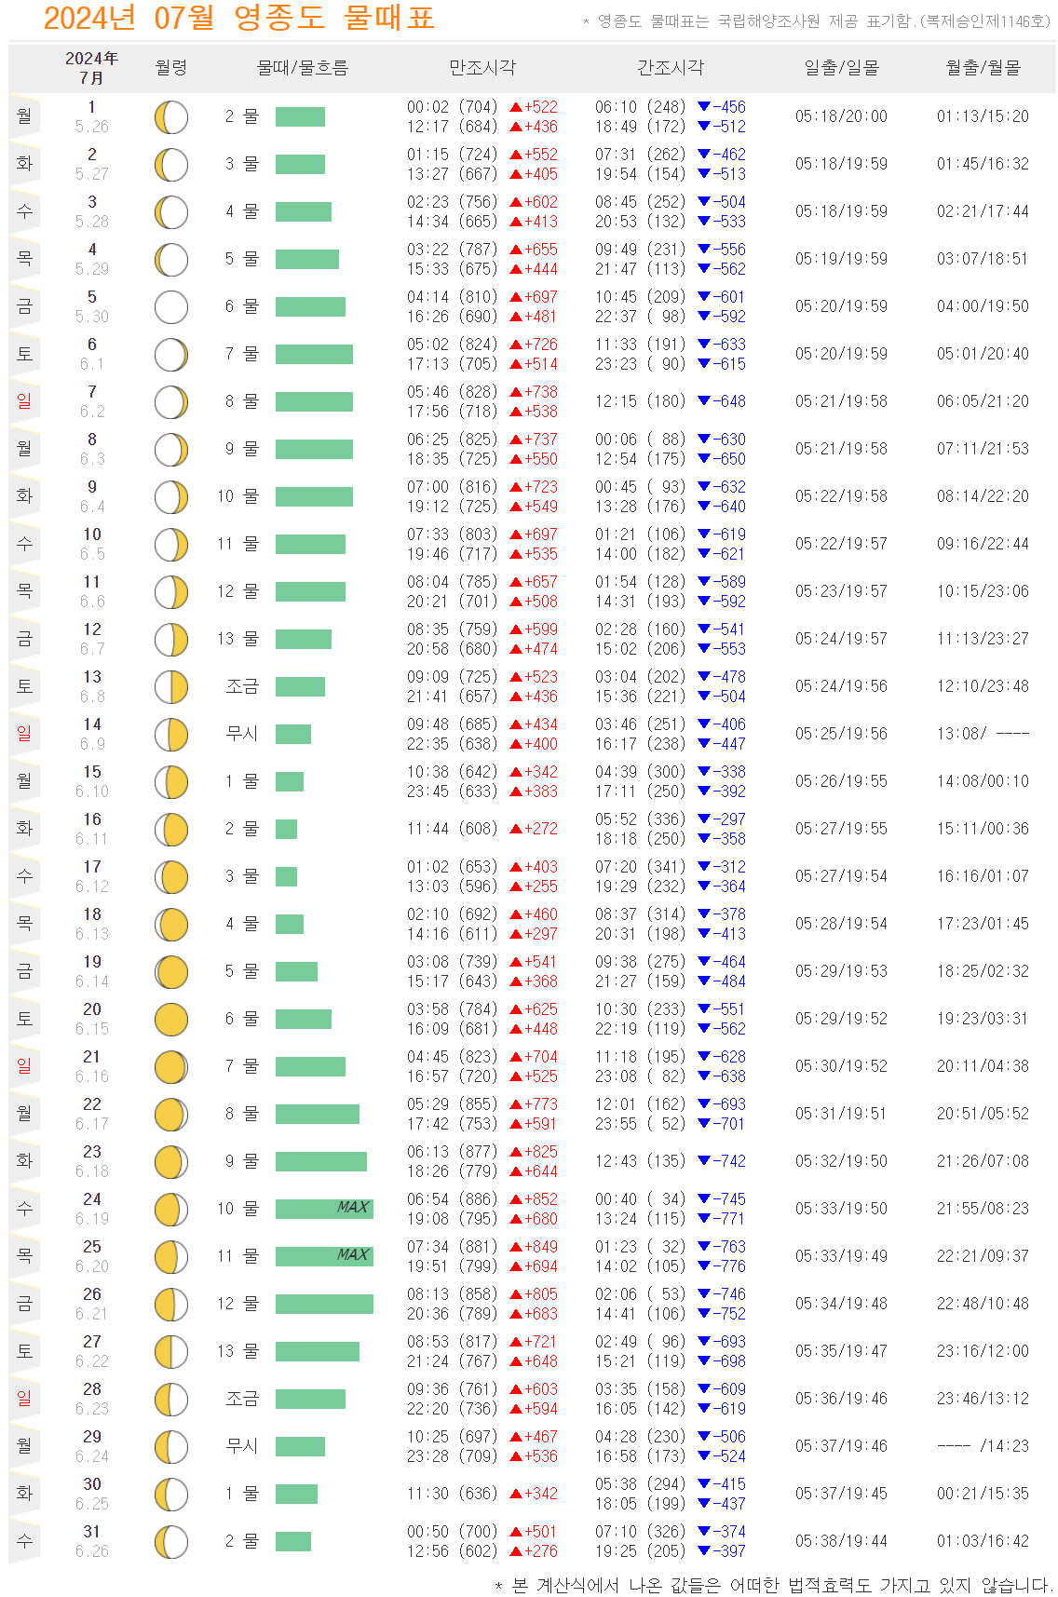Click the legal disclaimer note at bottom
Image resolution: width=1058 pixels, height=1597 pixels.
(x=773, y=1585)
